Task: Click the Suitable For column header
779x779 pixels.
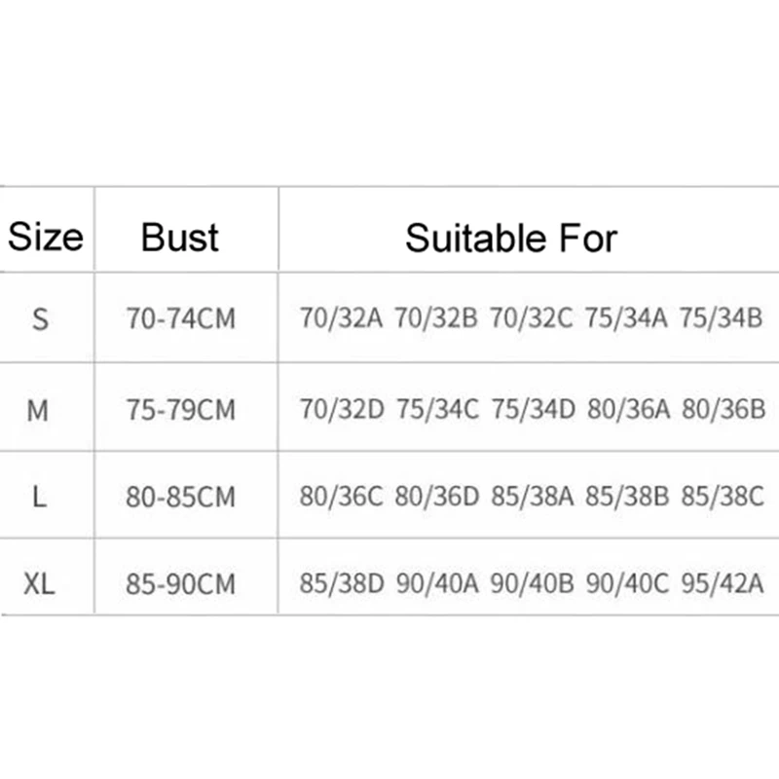Action: (x=511, y=239)
